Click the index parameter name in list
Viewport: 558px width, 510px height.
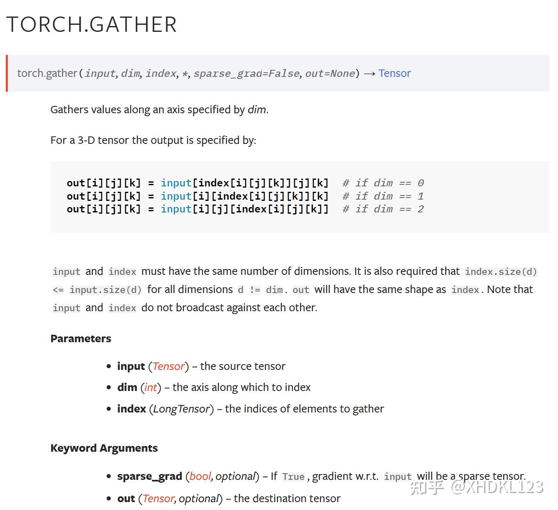click(x=131, y=409)
